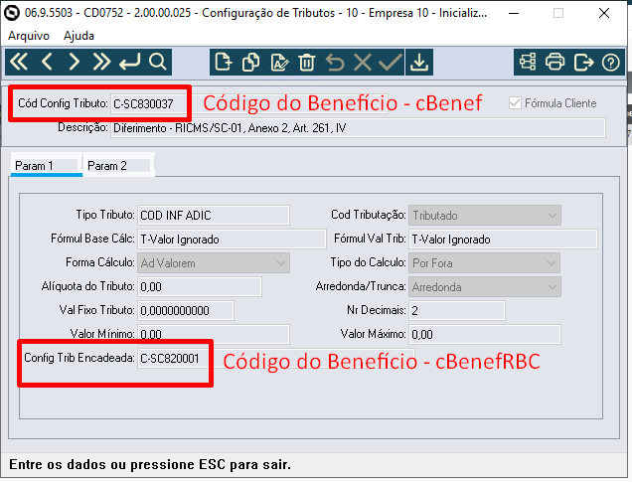Switch to the Param 1 tab
Screen dimensions: 632x482
(x=47, y=166)
